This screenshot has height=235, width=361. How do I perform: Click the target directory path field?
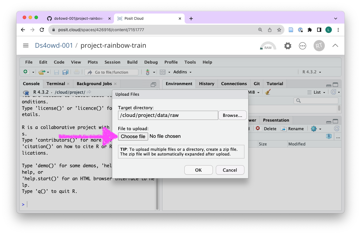[168, 115]
